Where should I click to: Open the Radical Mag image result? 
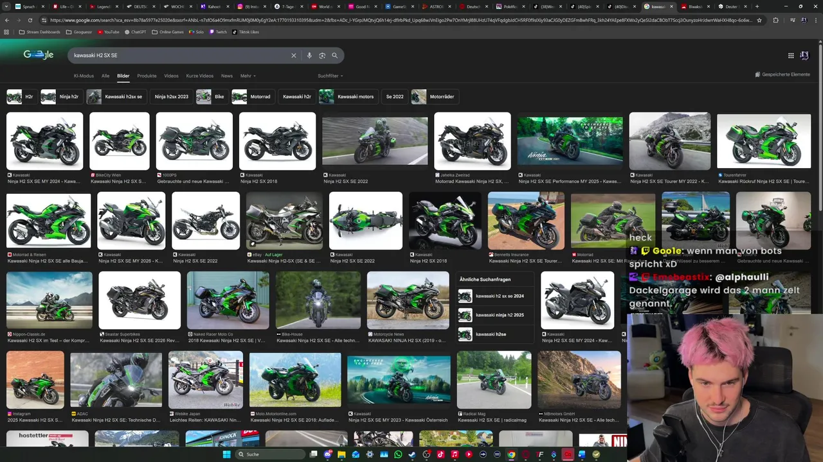tap(494, 380)
